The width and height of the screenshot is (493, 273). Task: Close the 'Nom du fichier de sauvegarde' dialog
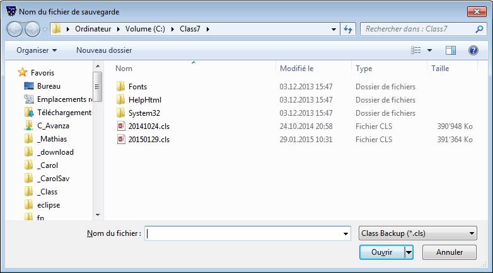click(x=477, y=11)
